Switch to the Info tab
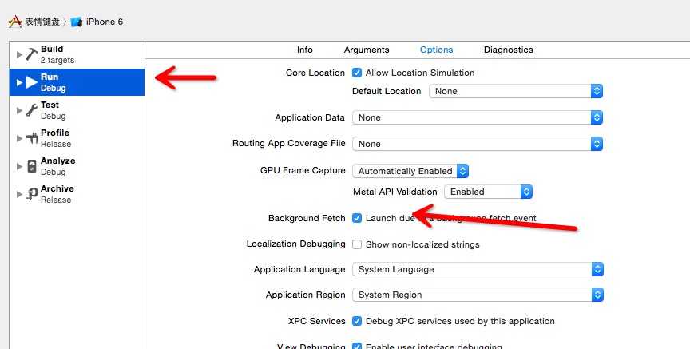690x349 pixels. pos(304,50)
